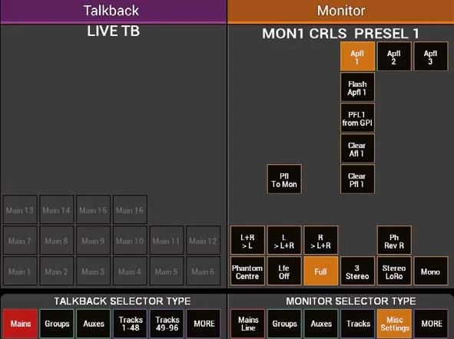Select Tracks 49-96 talkback selector
The height and width of the screenshot is (339, 454).
pos(167,324)
